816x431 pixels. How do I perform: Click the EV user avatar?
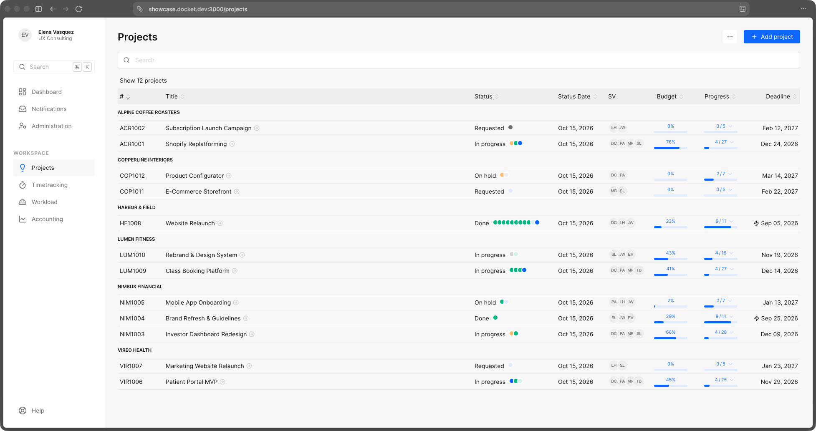(x=25, y=35)
